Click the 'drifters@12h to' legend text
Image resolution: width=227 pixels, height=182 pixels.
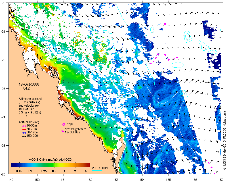click(75, 129)
